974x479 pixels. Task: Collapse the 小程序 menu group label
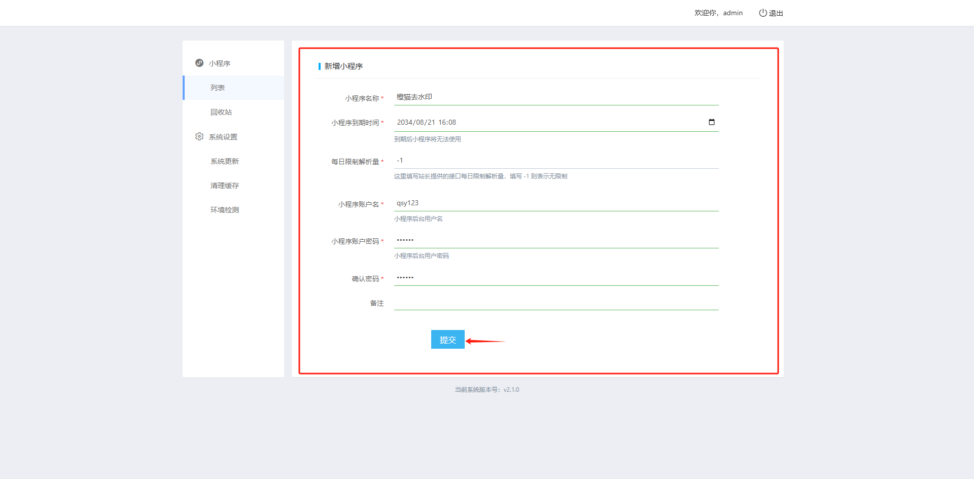[220, 63]
